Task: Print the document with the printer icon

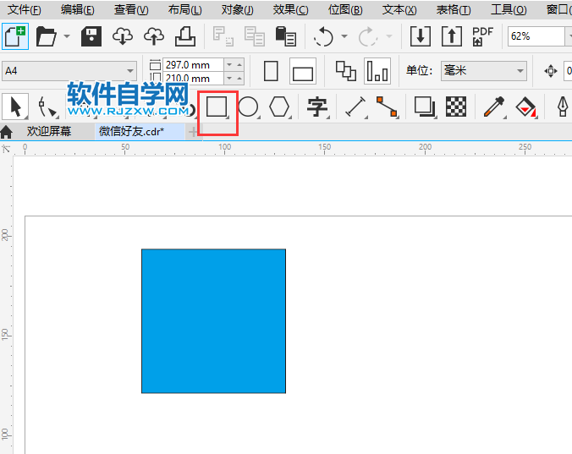Action: (185, 36)
